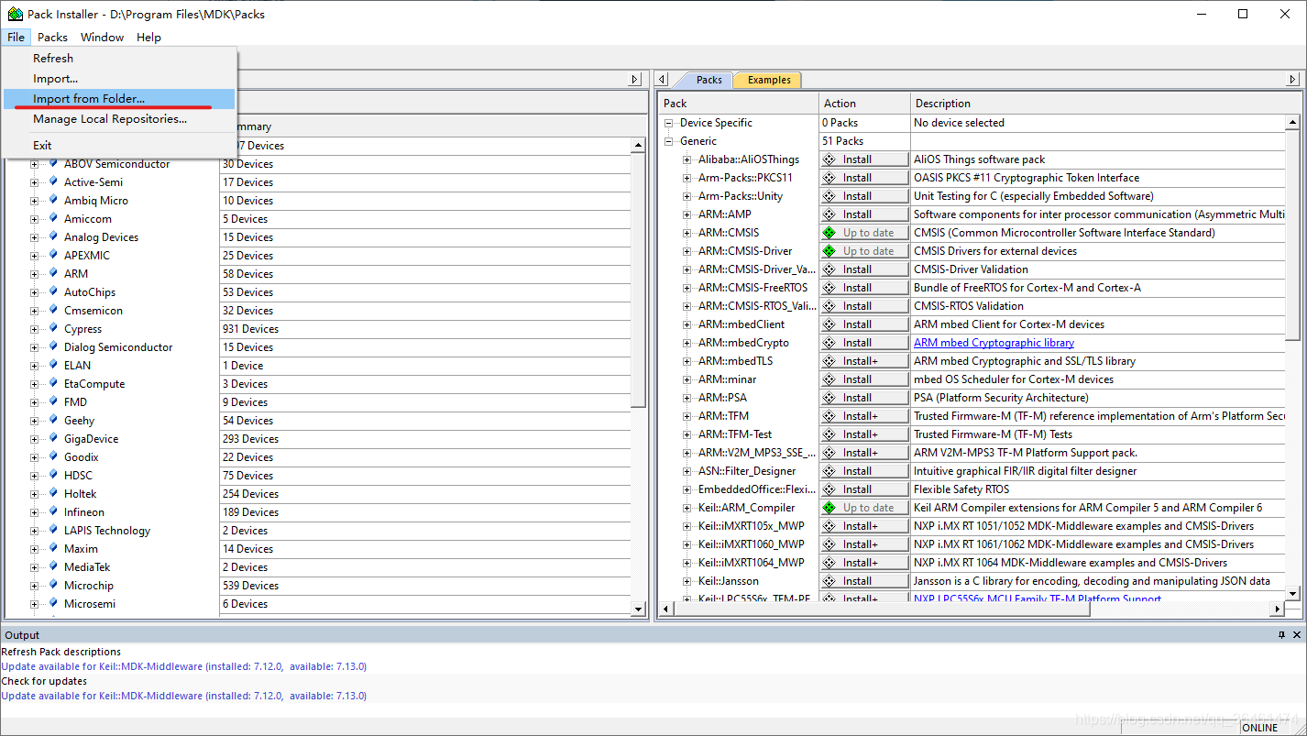This screenshot has height=736, width=1307.
Task: Click the packs list vertical scrollbar
Action: (1292, 357)
